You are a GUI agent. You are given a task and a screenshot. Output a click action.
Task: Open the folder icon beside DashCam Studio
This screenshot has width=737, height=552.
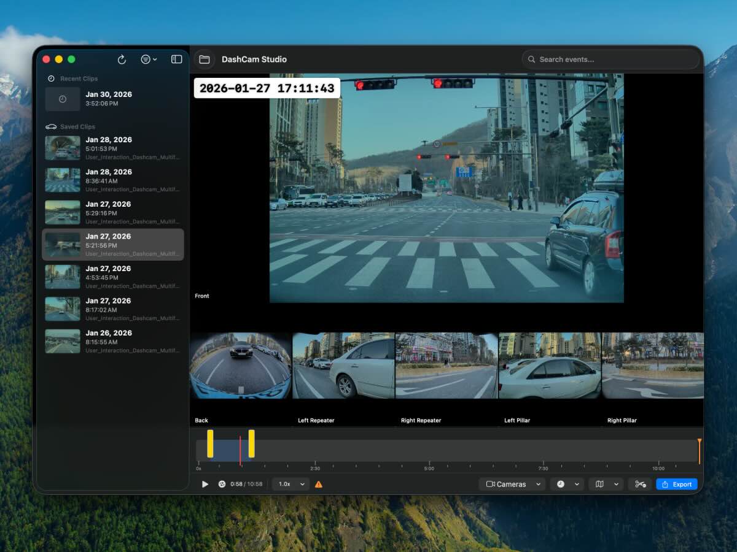(205, 59)
